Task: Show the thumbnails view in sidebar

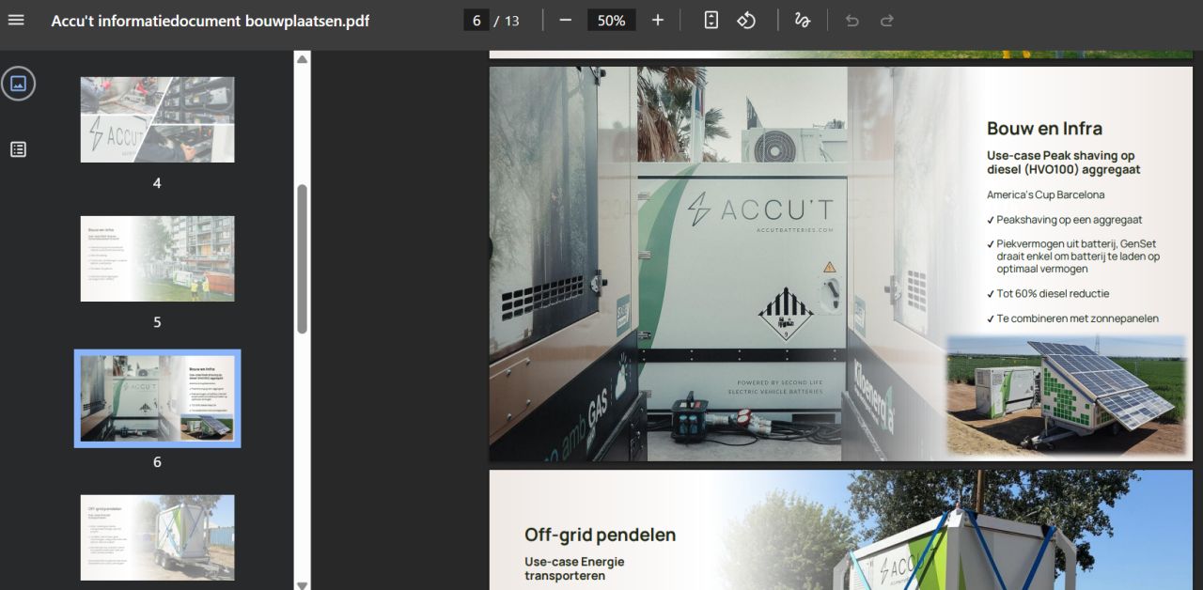Action: [x=18, y=84]
